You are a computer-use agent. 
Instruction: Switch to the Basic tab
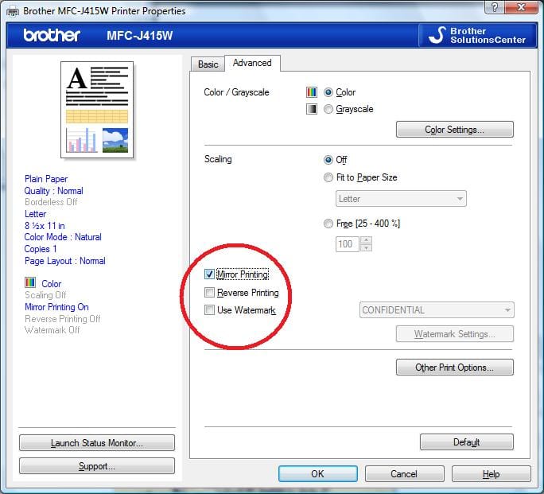point(208,64)
